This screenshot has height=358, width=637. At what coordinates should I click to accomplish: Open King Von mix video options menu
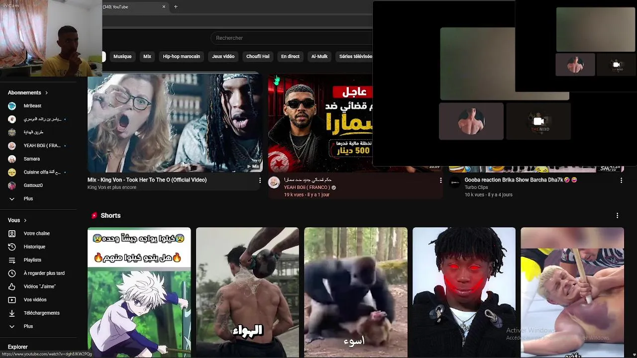(260, 180)
